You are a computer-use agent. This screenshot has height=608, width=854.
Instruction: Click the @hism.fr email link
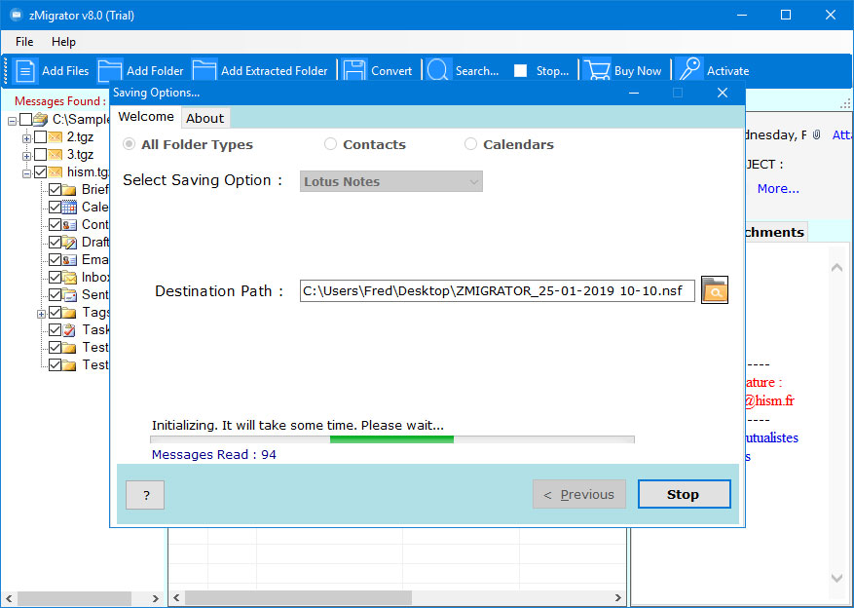coord(769,401)
